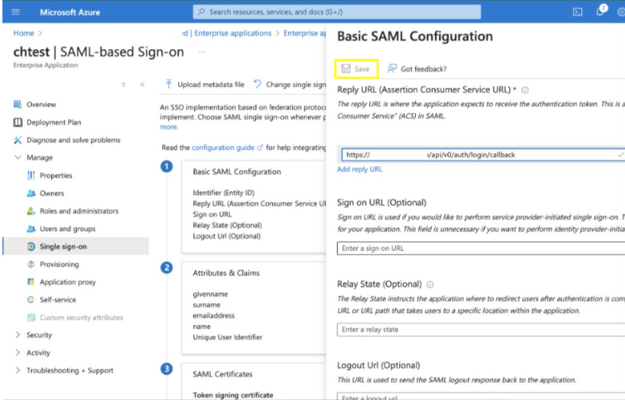The height and width of the screenshot is (400, 625).
Task: Click the Single sign-on icon
Action: tap(30, 247)
